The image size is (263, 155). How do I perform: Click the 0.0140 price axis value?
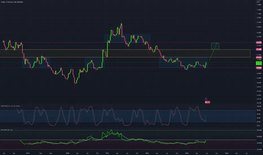(259, 103)
